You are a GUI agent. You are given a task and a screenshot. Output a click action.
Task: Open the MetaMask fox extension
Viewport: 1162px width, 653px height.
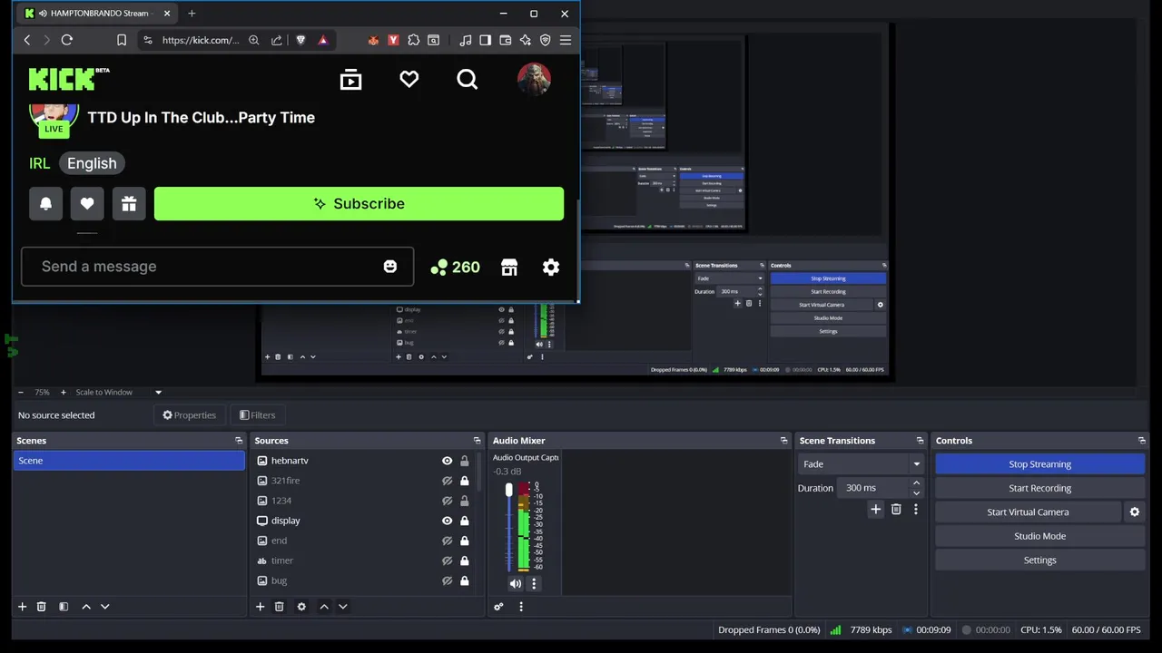[373, 40]
